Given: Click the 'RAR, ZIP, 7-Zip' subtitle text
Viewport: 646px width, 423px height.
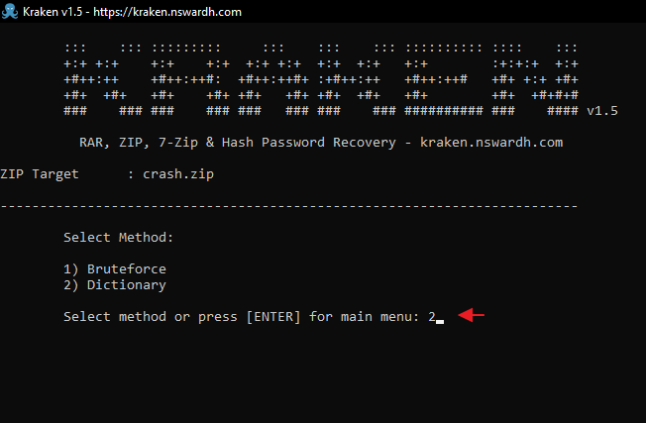Looking at the screenshot, I should (x=139, y=143).
